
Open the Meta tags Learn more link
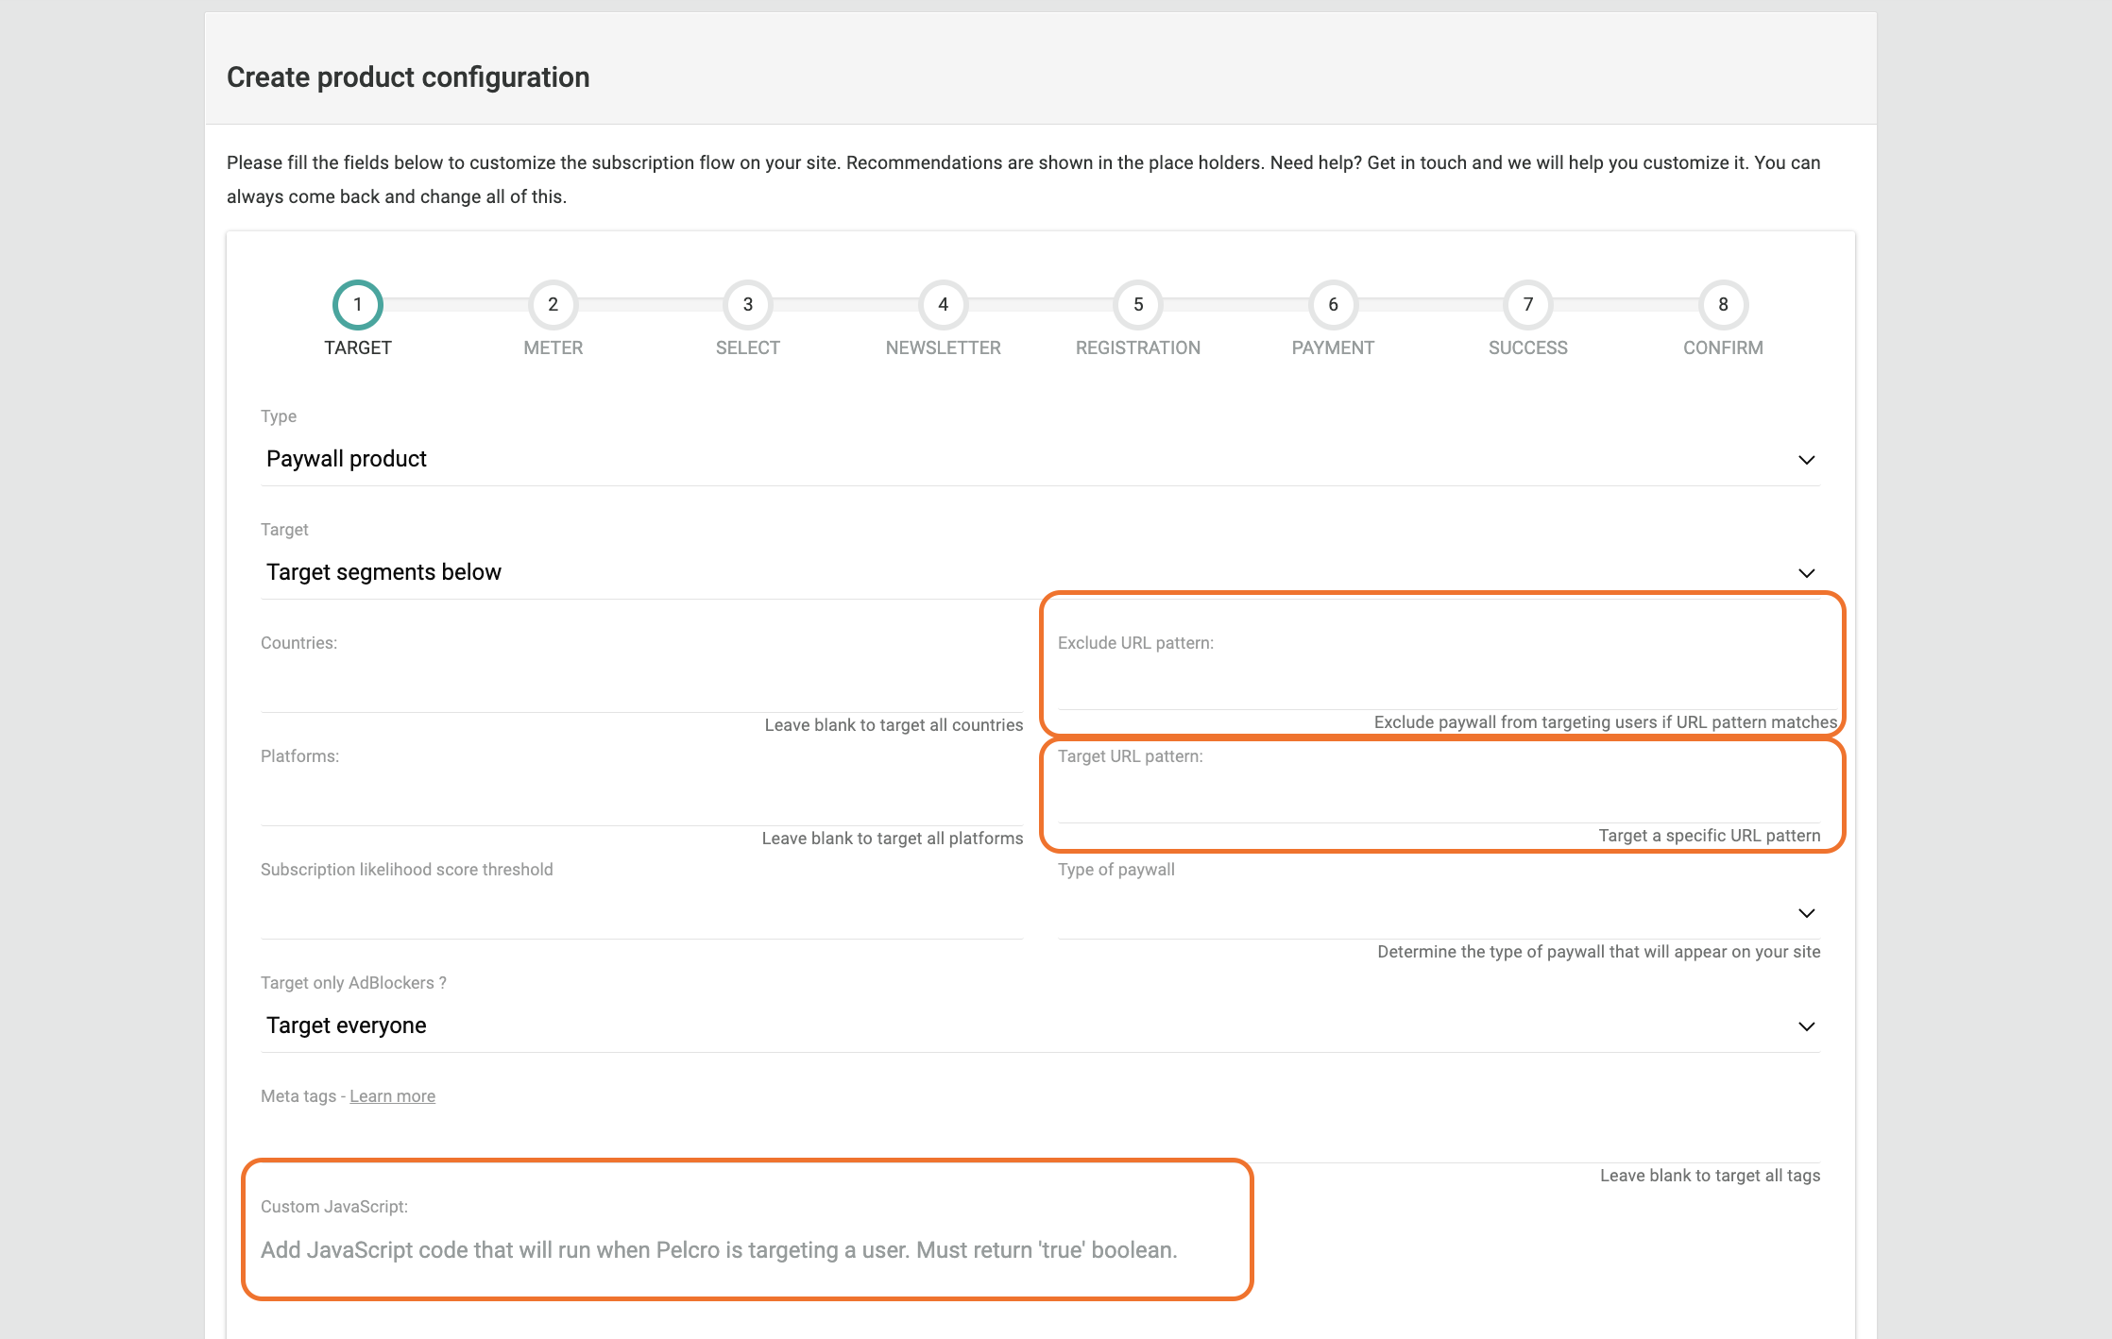pos(392,1096)
